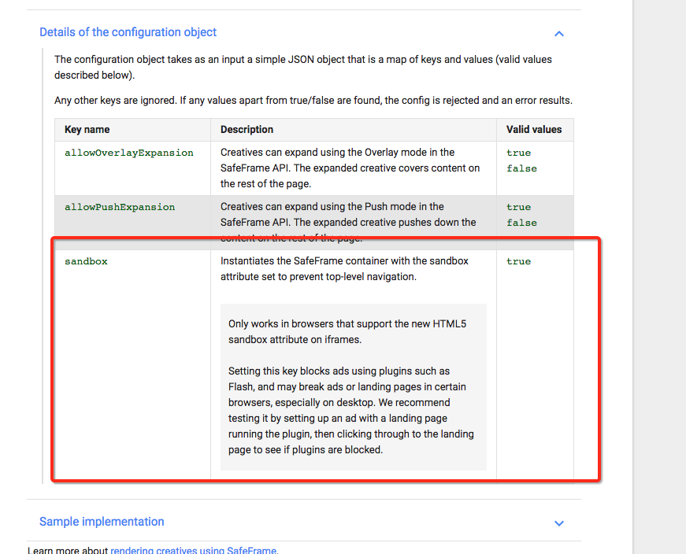Screen dimensions: 686x554
Task: Click the Key name column header
Action: click(x=87, y=129)
